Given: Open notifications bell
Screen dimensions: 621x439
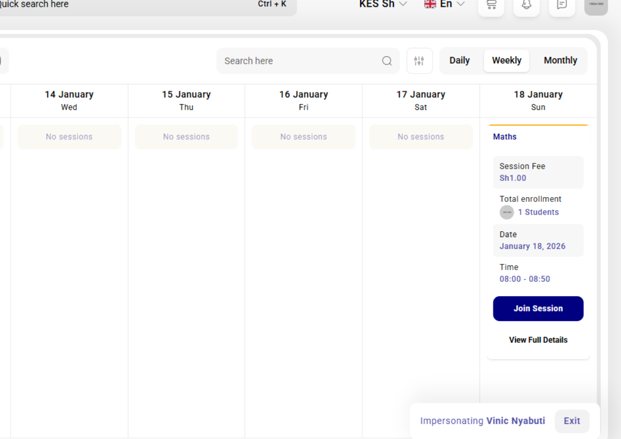Looking at the screenshot, I should pos(526,5).
